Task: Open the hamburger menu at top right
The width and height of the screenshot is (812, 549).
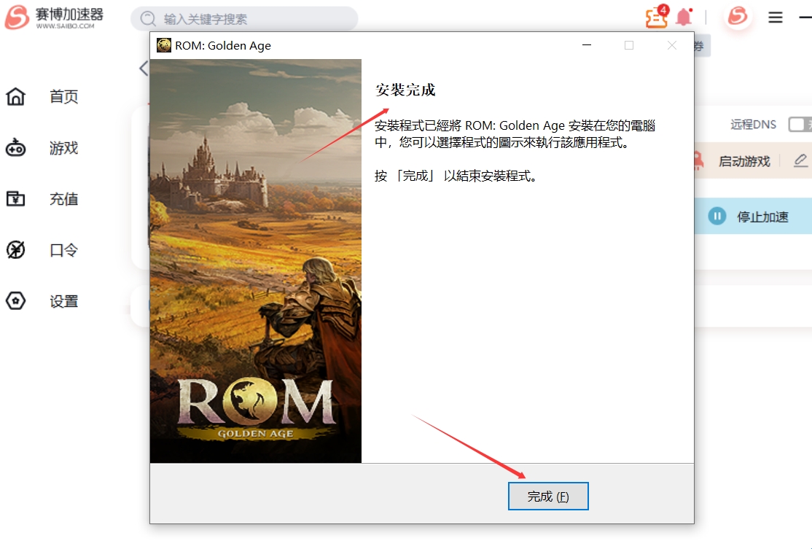Action: [776, 17]
